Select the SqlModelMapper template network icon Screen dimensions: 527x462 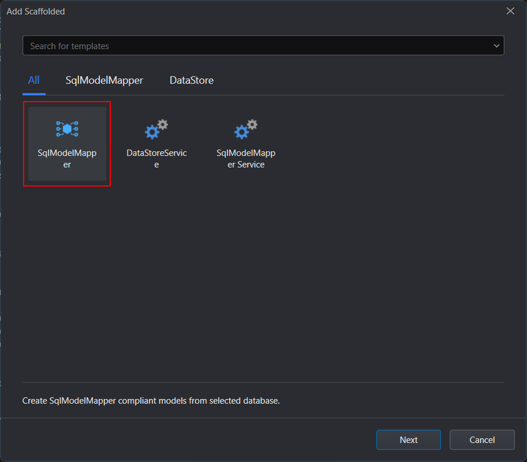click(67, 129)
